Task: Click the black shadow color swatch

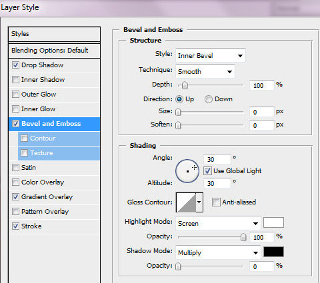Action: [273, 252]
